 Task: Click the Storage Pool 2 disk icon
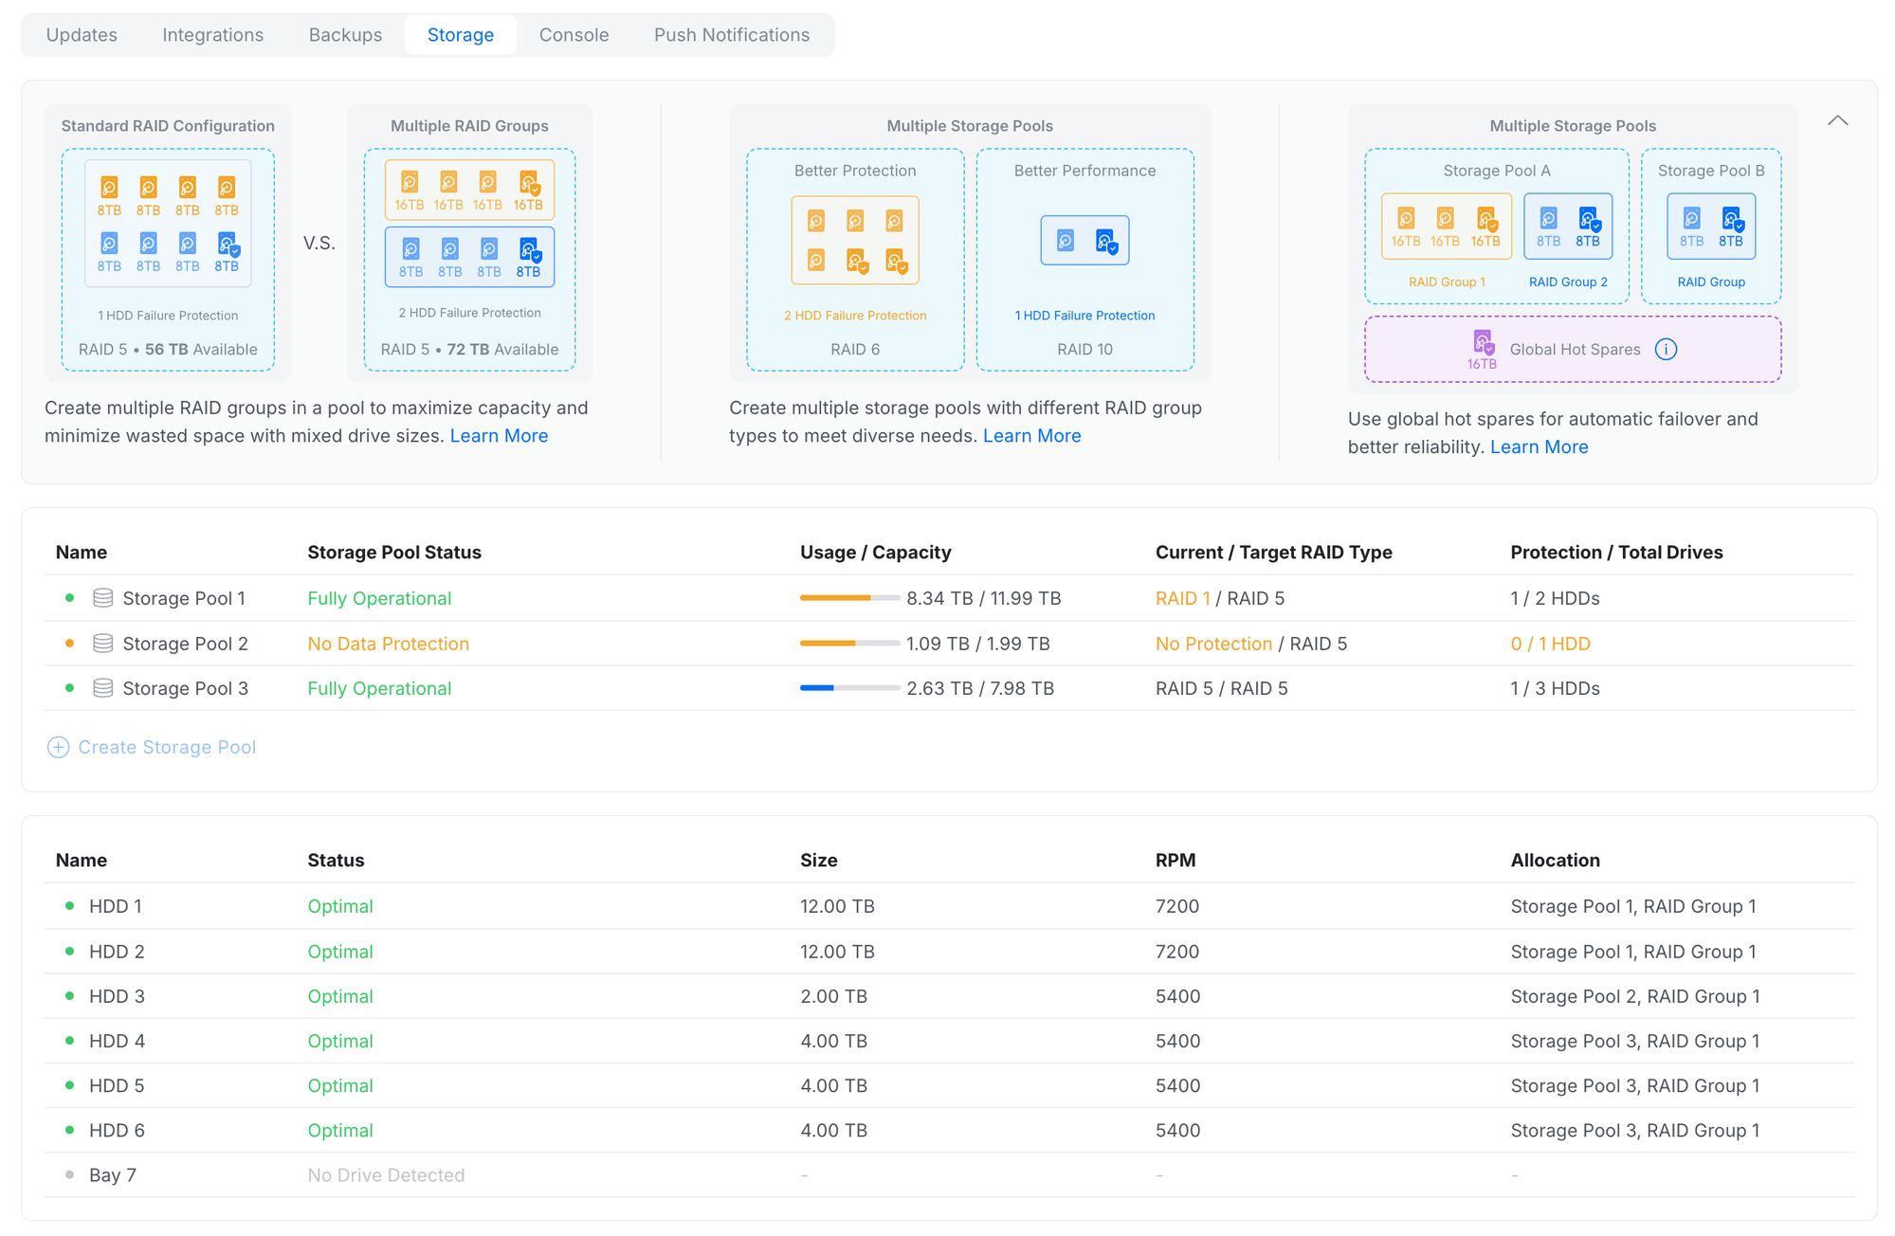tap(103, 644)
